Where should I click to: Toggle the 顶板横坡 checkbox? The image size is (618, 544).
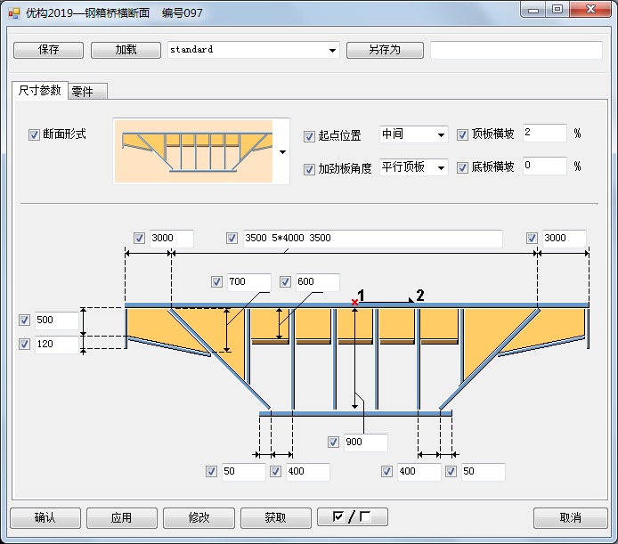point(462,134)
